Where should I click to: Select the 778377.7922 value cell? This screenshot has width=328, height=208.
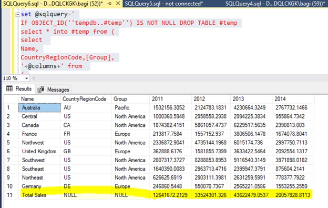(x=293, y=177)
